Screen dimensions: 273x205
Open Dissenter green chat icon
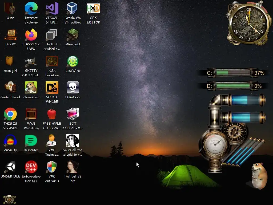31,140
